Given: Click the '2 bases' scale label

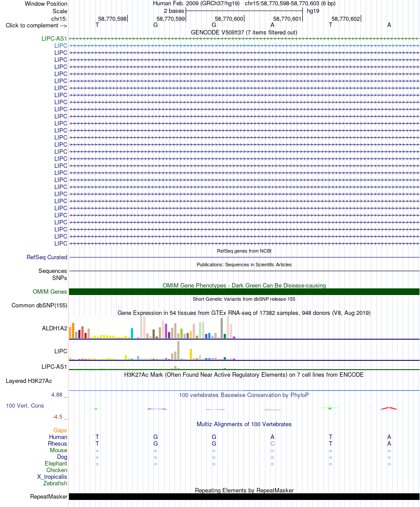Looking at the screenshot, I should tap(174, 11).
